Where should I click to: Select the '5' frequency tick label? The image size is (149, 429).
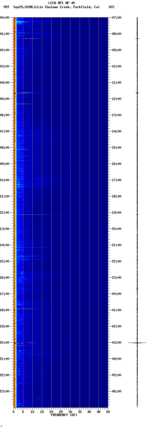click(x=23, y=412)
